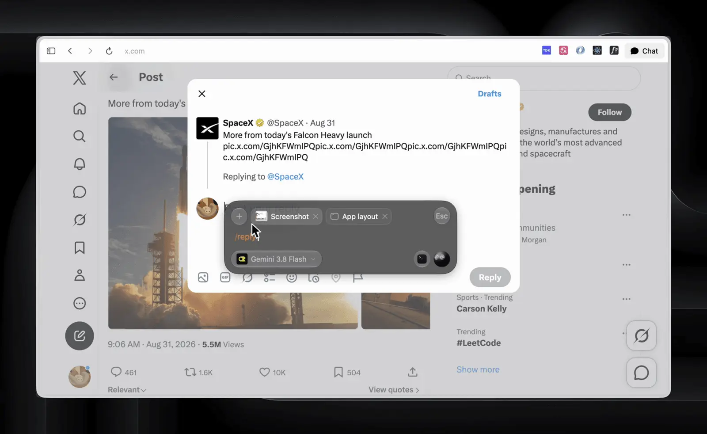The image size is (707, 434).
Task: Click Show more under trends
Action: click(x=478, y=369)
